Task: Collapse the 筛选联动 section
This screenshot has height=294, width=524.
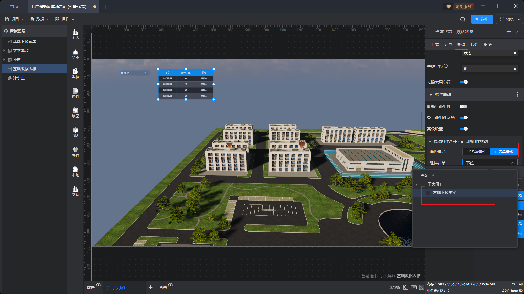Action: point(431,95)
